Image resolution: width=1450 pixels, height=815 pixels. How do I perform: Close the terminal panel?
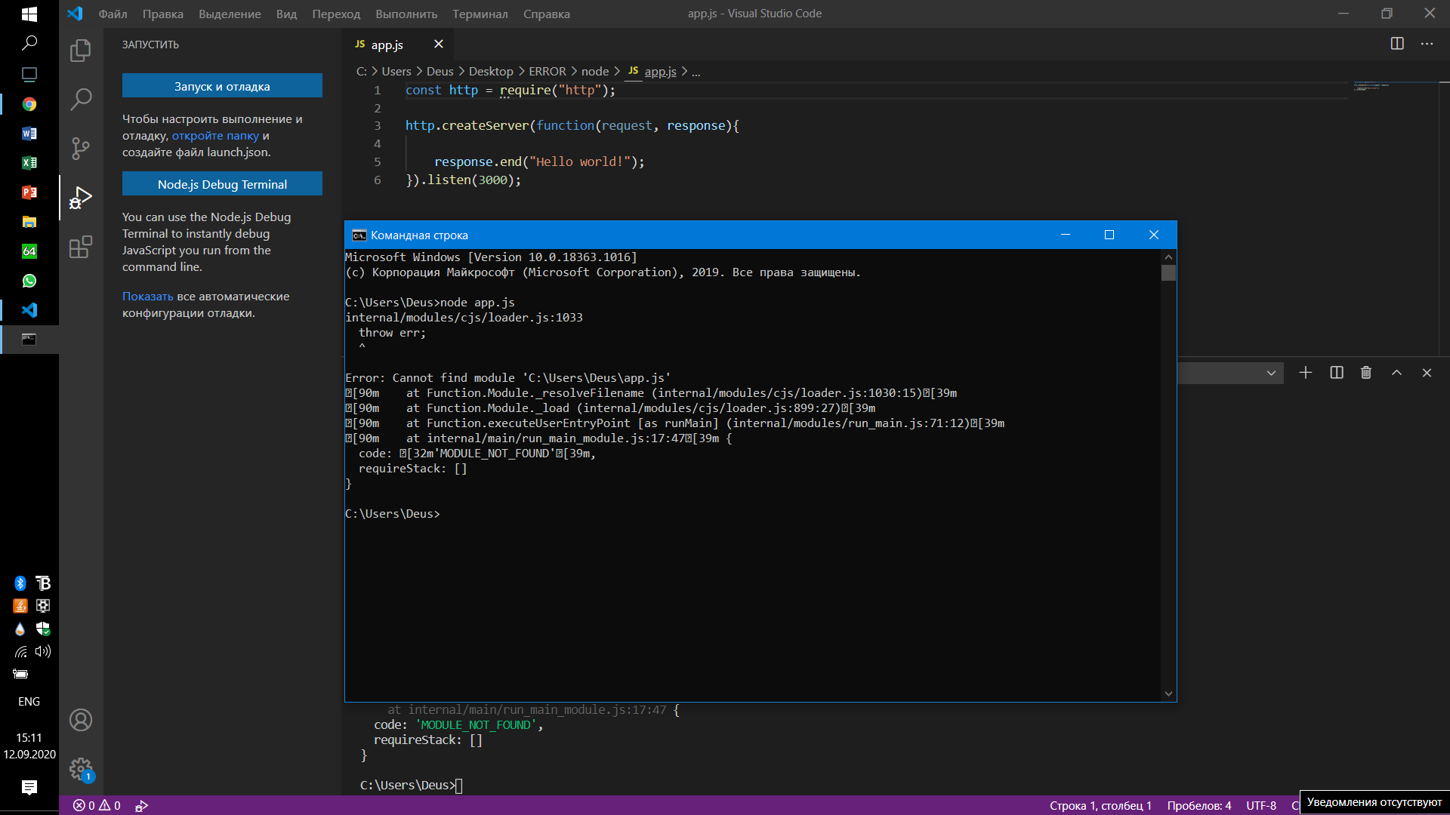tap(1427, 373)
